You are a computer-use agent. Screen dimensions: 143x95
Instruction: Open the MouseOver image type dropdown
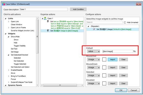click(x=93, y=59)
